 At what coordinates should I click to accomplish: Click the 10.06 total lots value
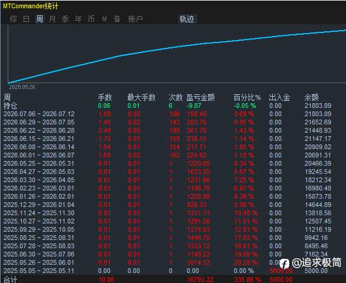coord(106,279)
